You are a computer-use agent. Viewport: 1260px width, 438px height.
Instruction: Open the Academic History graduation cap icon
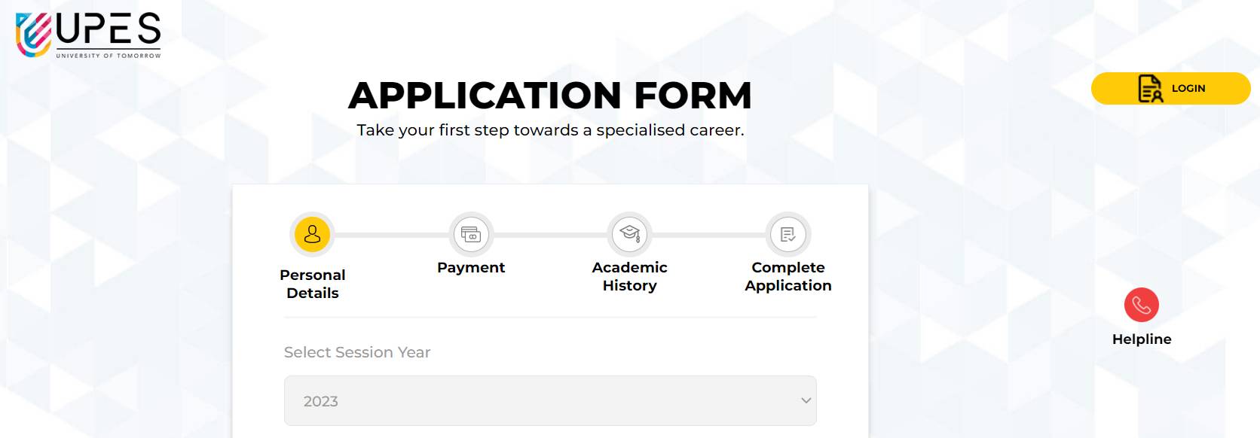click(630, 234)
